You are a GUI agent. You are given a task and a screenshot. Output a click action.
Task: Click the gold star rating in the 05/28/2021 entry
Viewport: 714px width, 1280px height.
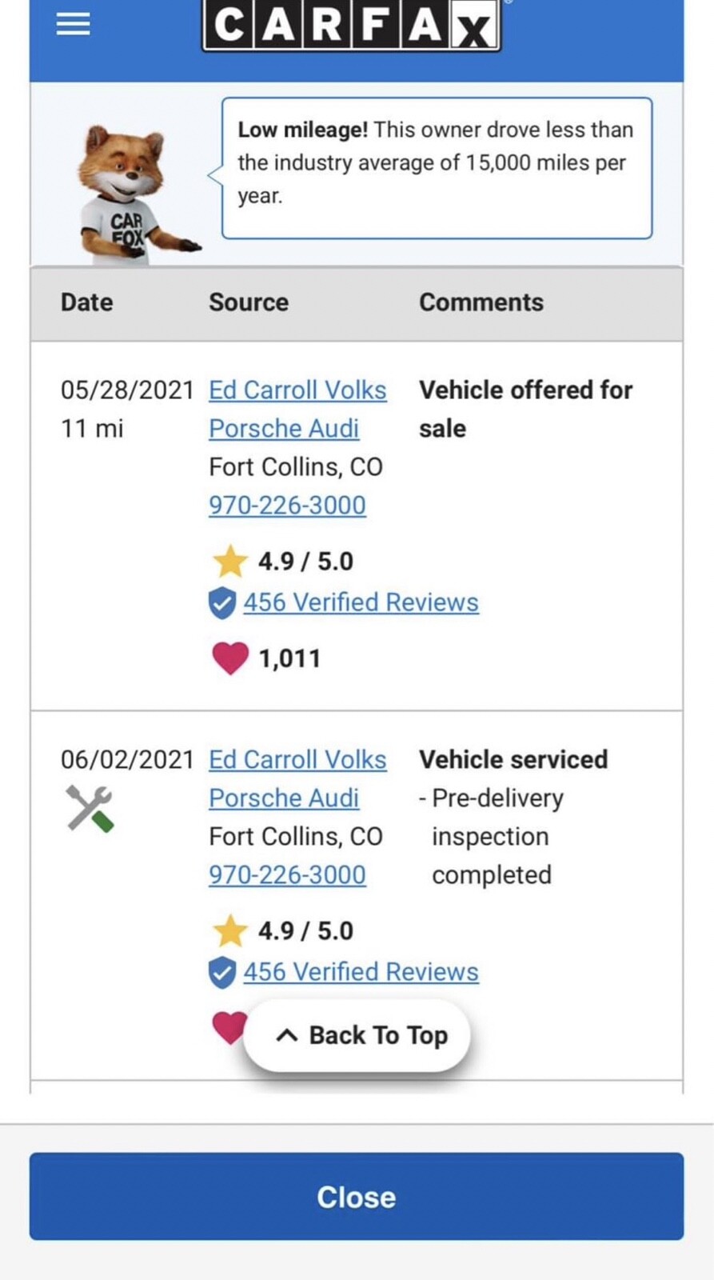(x=230, y=561)
